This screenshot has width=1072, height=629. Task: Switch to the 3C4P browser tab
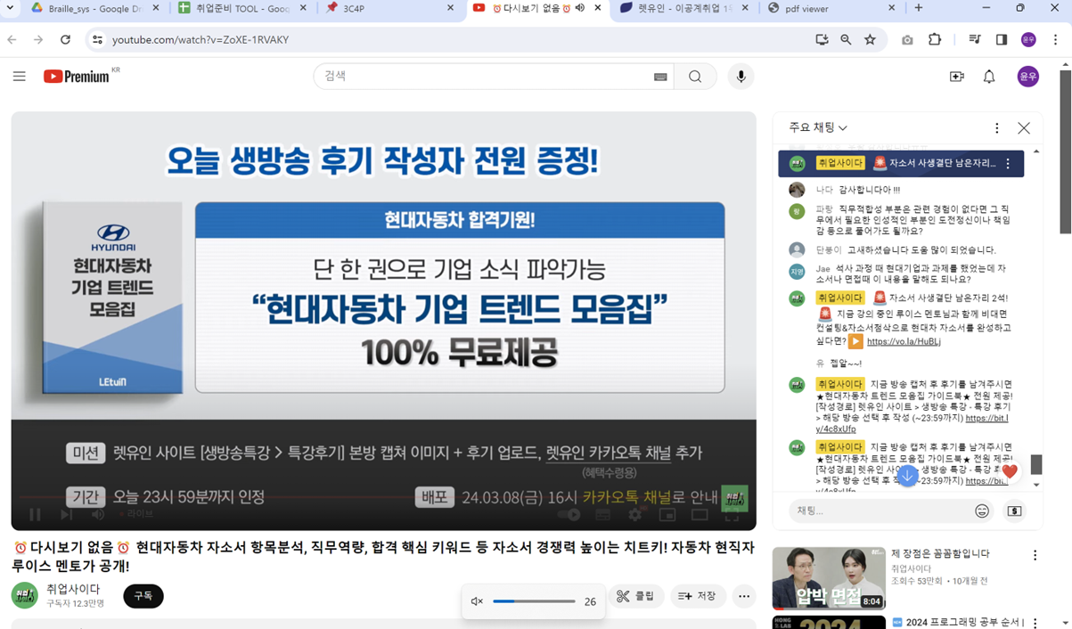pos(383,8)
